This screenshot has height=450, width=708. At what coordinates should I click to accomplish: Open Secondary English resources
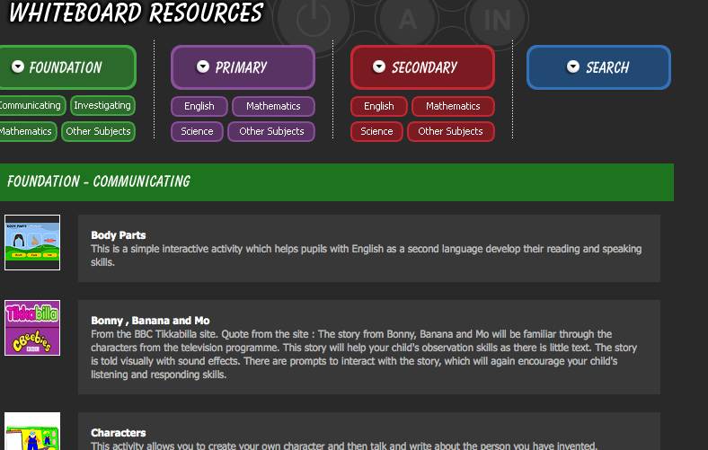pyautogui.click(x=378, y=107)
